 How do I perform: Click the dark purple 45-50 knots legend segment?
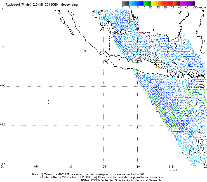click(191, 3)
